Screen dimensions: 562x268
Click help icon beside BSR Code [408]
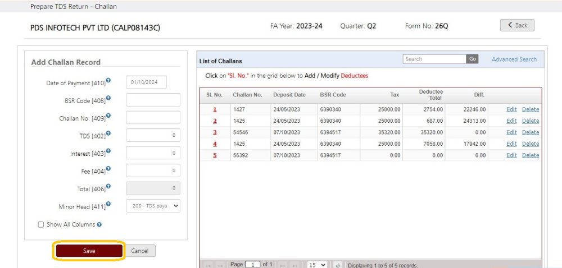[x=108, y=98]
